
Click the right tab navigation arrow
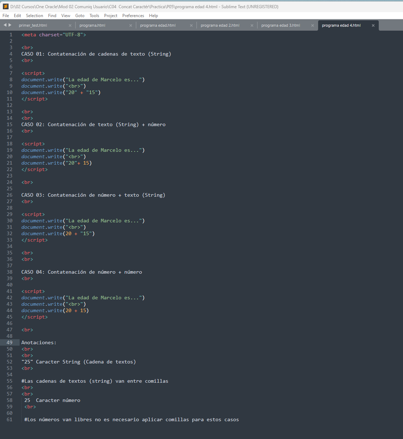(x=10, y=25)
